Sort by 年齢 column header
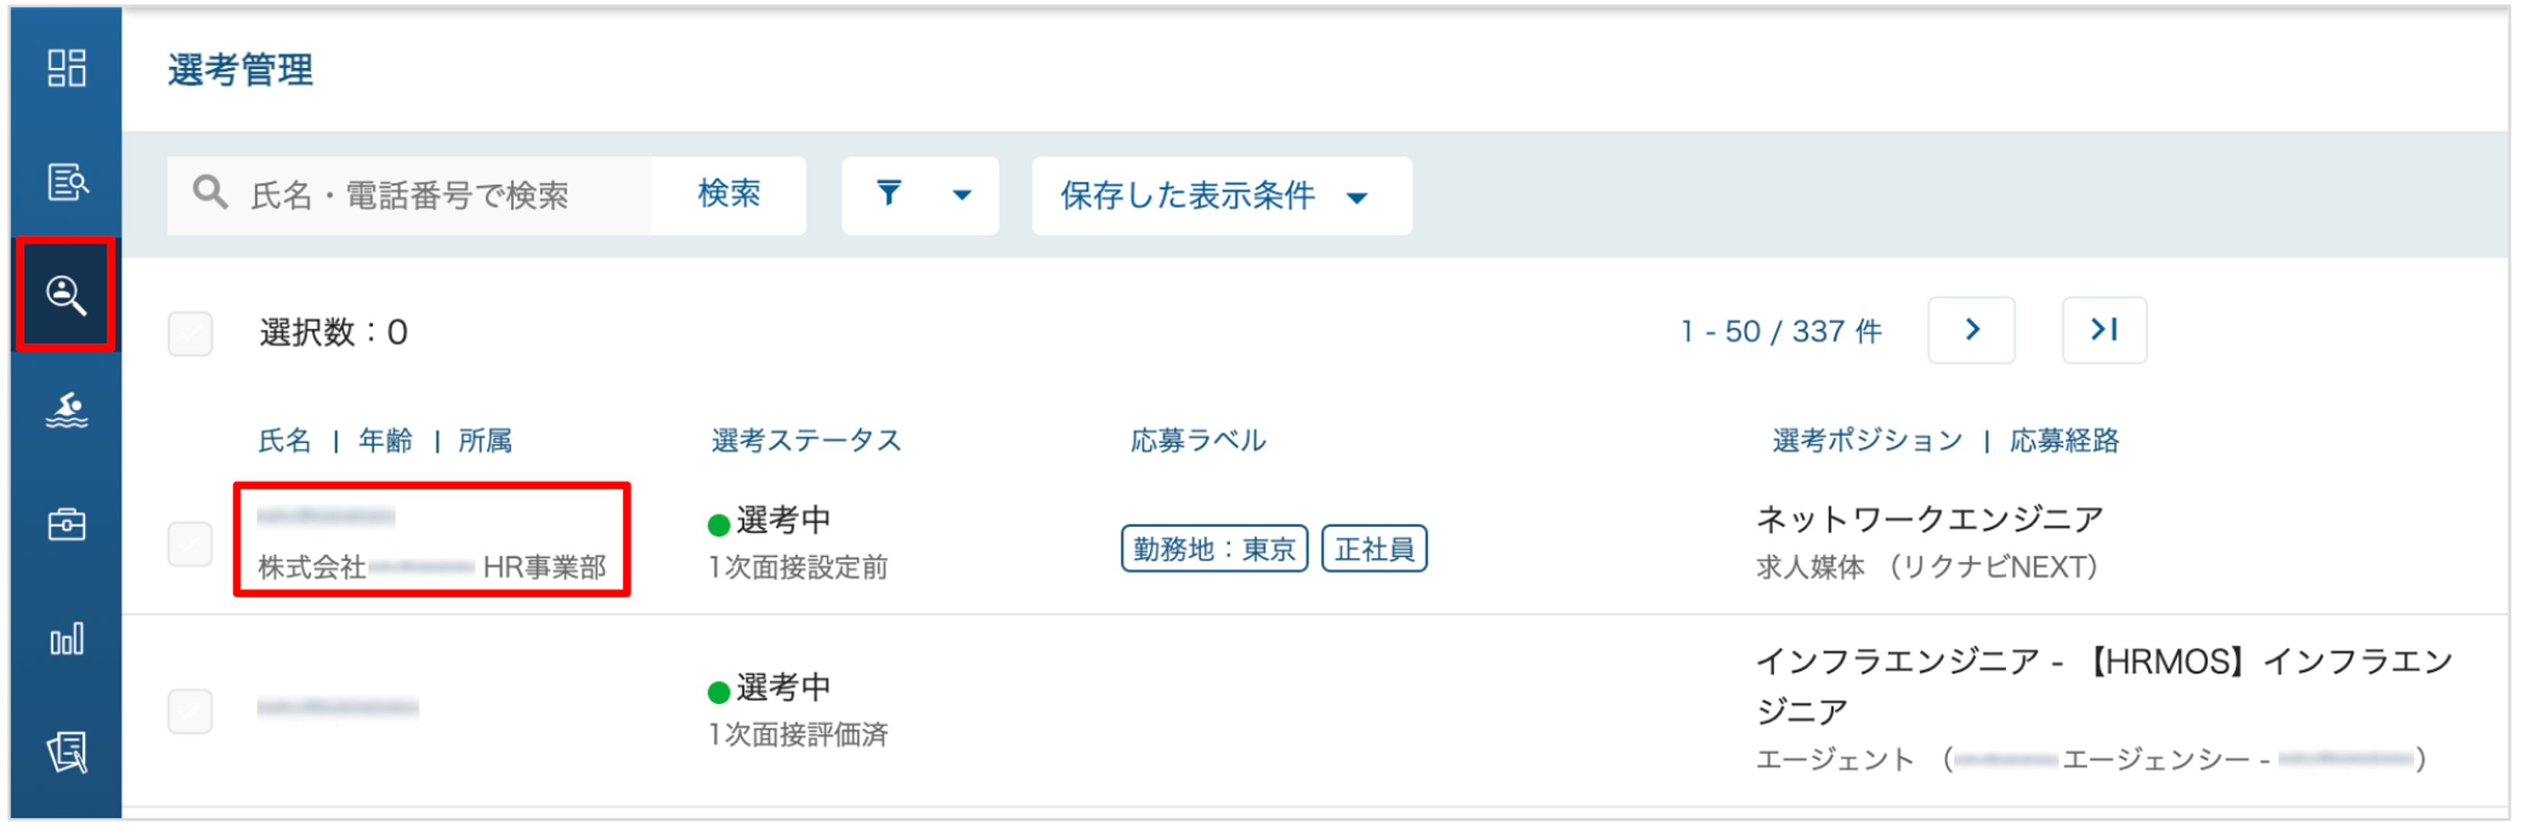The height and width of the screenshot is (840, 2521). pyautogui.click(x=384, y=441)
